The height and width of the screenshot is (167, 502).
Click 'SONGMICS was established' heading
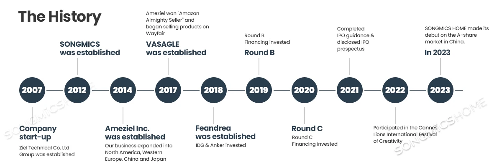(90, 48)
